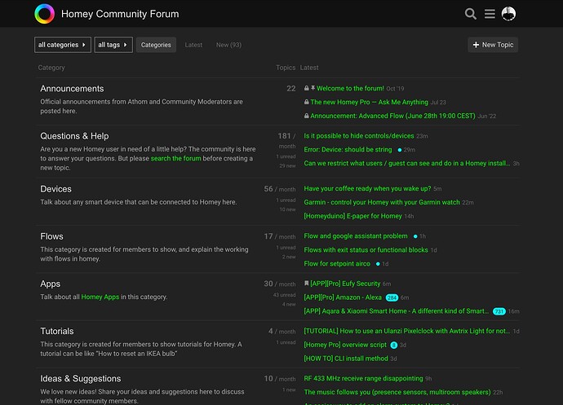Open the Devices category
This screenshot has height=405, width=563.
point(55,189)
